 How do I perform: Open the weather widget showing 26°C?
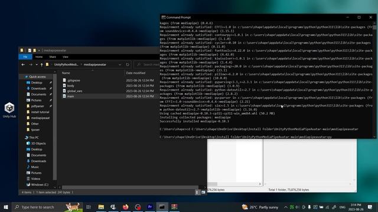coord(260,207)
